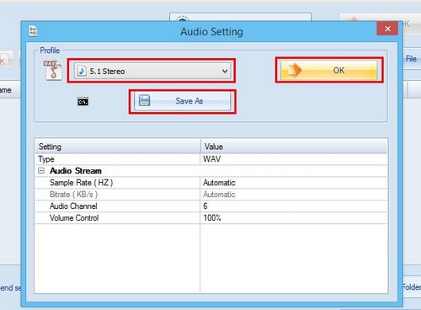Click the command line console icon
The height and width of the screenshot is (310, 421).
[x=83, y=101]
